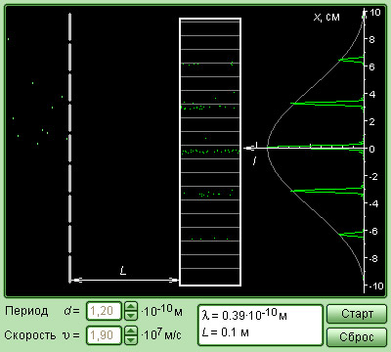The height and width of the screenshot is (352, 391).
Task: Click the distance L label above arrow
Action: tap(123, 270)
